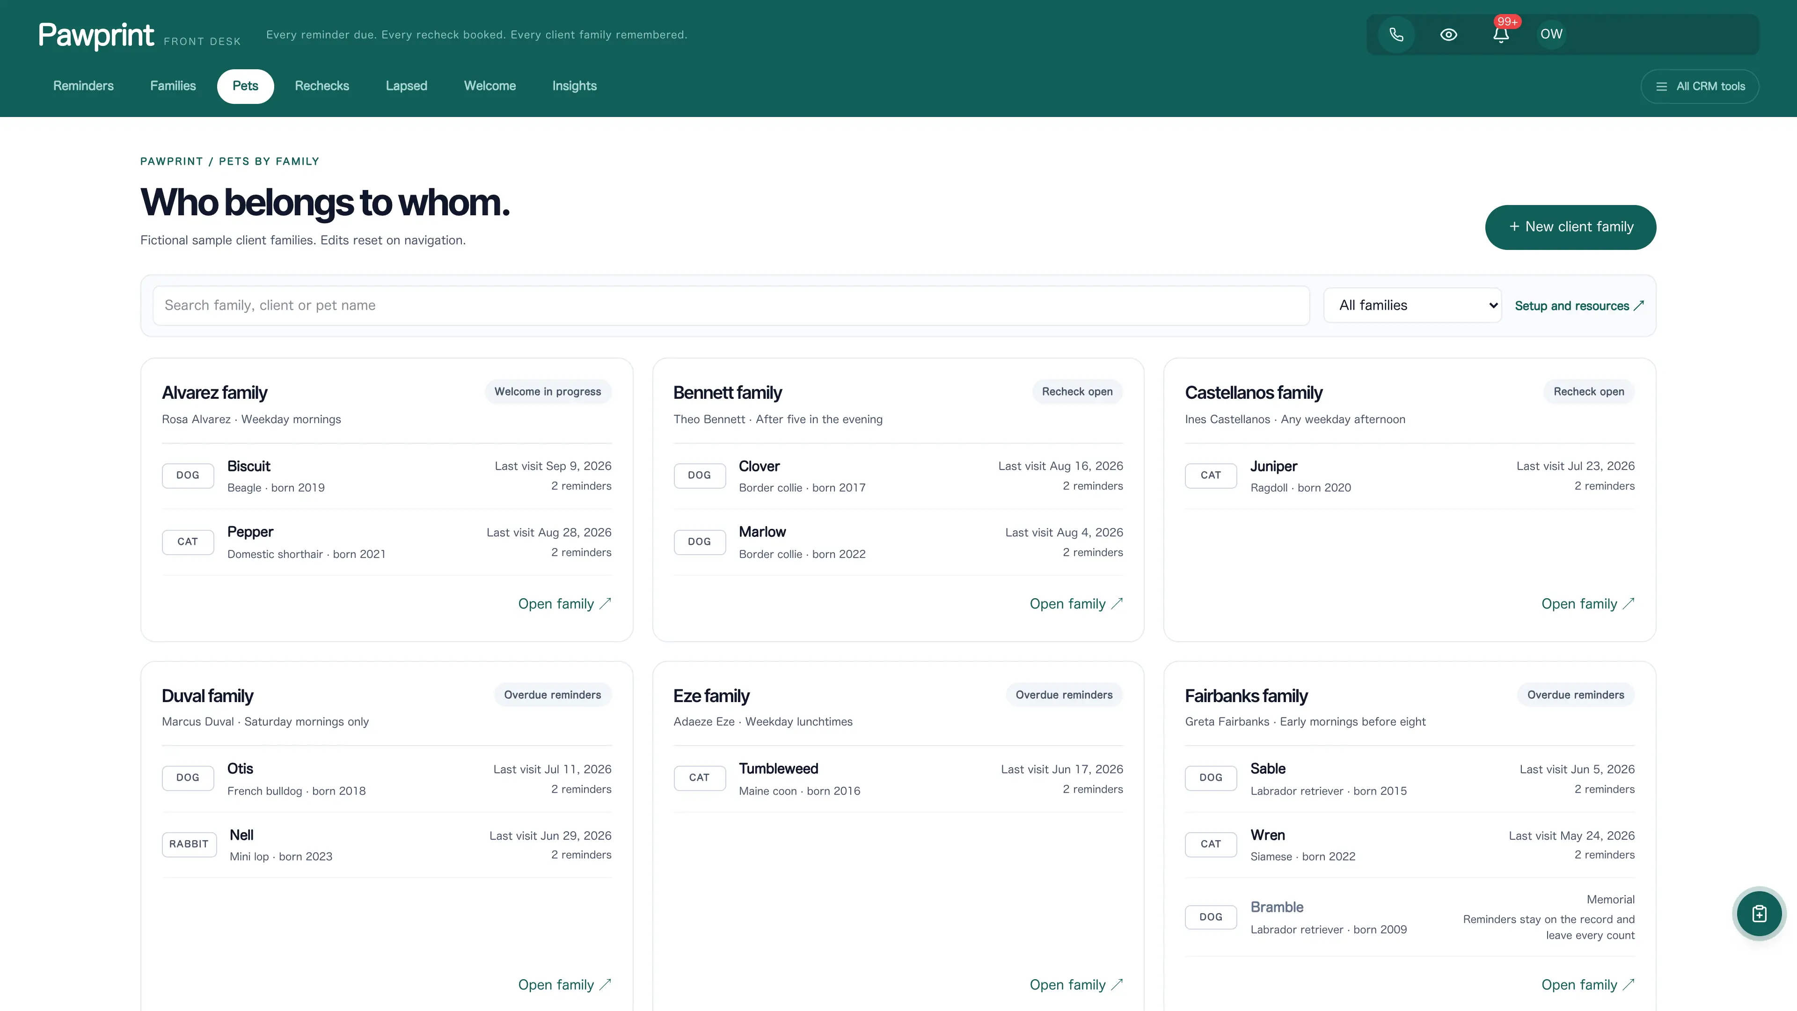The image size is (1797, 1011).
Task: Open notifications bell with 99+ badge
Action: coord(1500,34)
